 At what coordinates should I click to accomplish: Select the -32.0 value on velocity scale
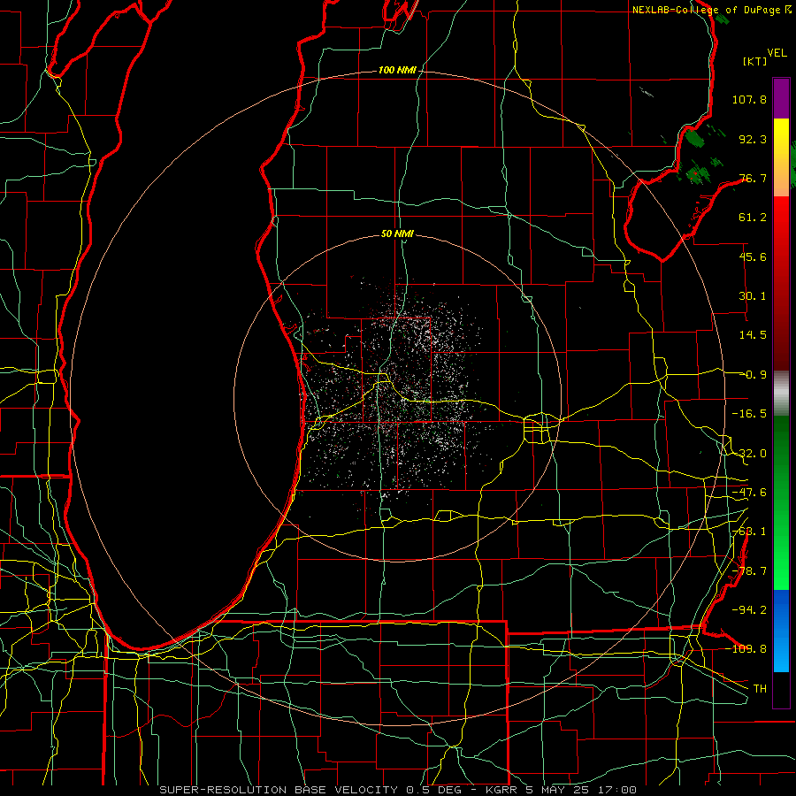[x=749, y=454]
